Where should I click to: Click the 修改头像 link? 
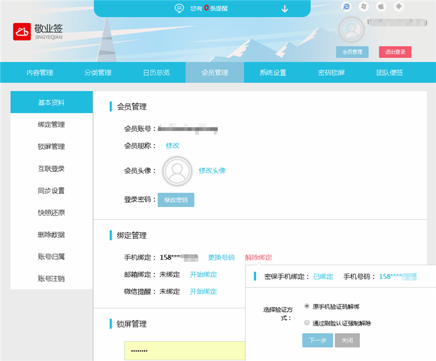[212, 170]
